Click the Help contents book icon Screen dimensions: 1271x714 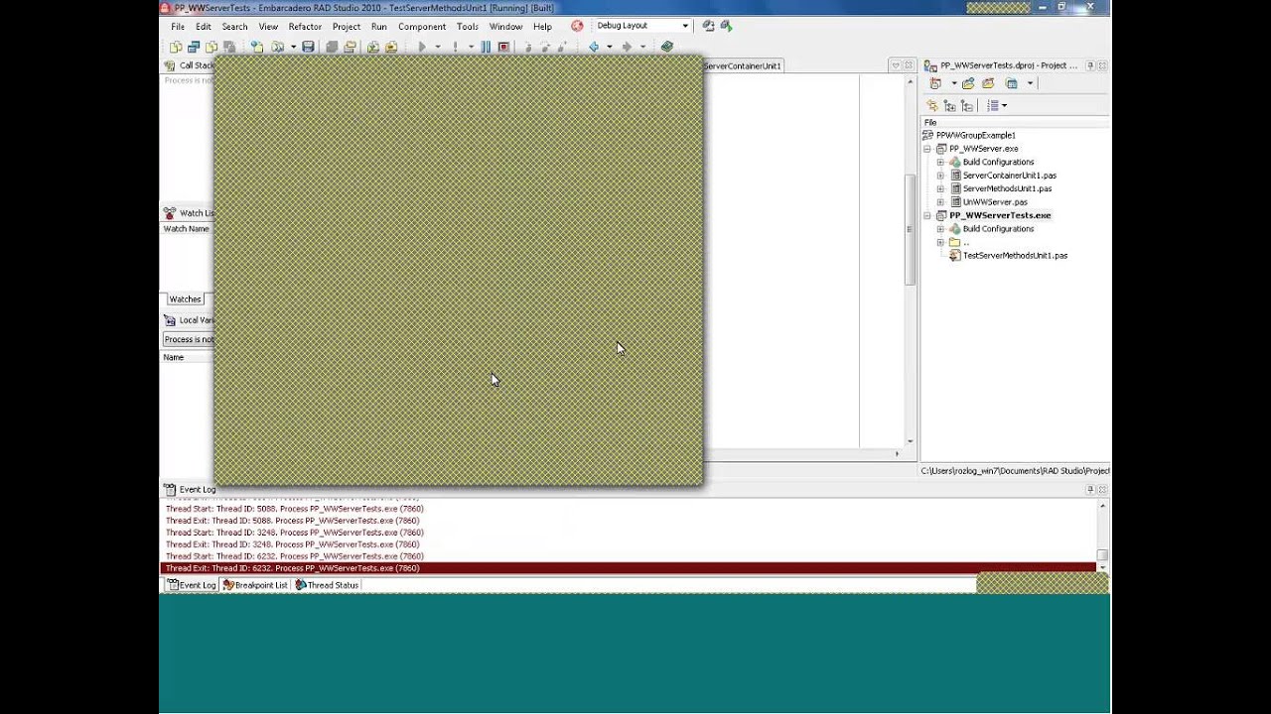[668, 47]
